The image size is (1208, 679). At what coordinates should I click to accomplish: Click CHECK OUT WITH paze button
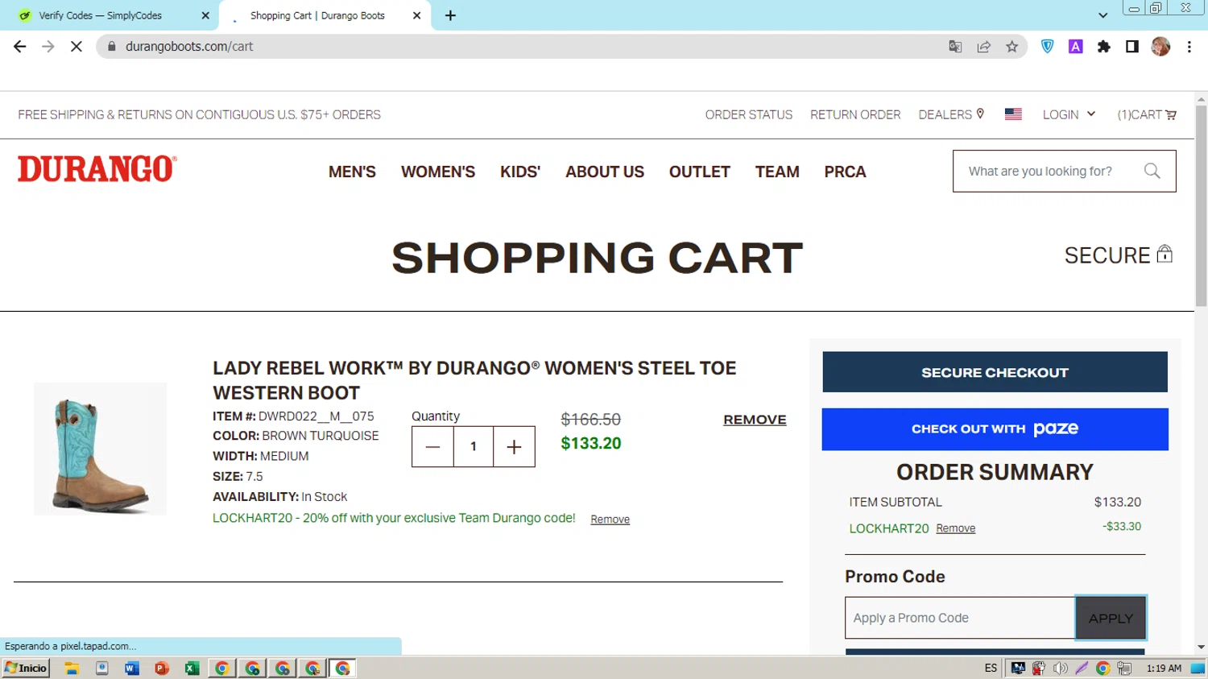pos(995,429)
